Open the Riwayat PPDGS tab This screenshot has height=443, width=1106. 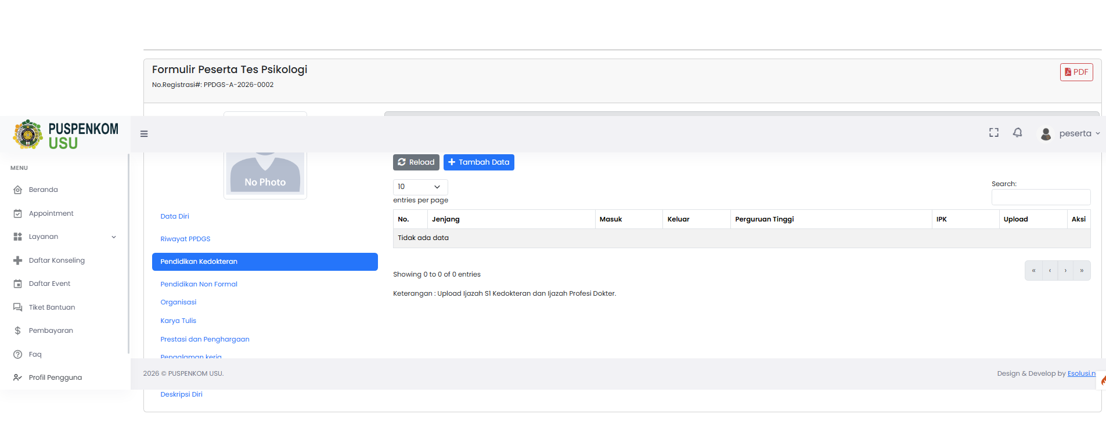[x=185, y=239]
